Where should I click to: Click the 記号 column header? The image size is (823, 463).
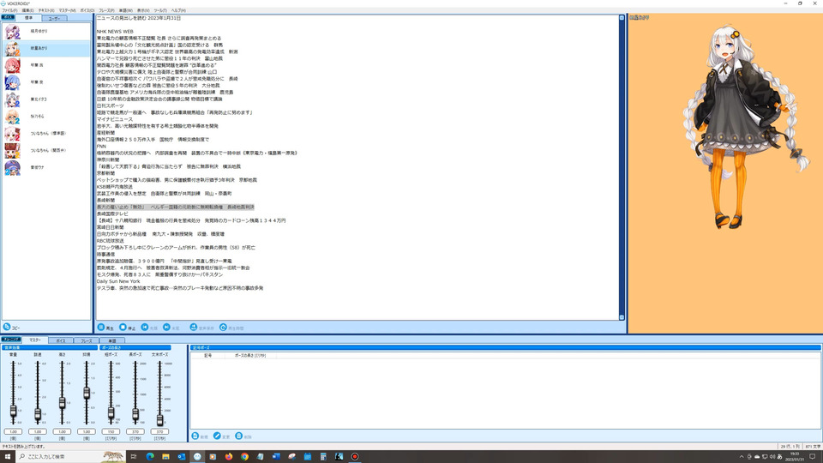click(207, 355)
